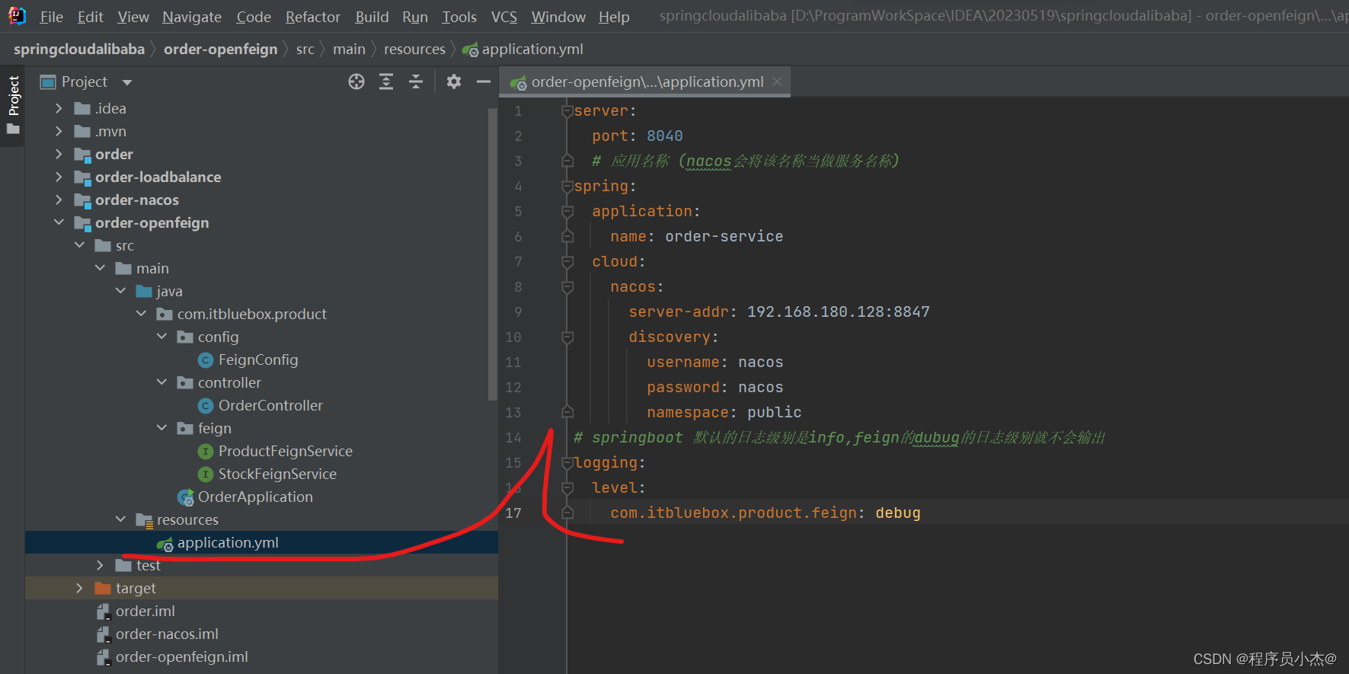Open the VCS menu
The width and height of the screenshot is (1349, 674).
[504, 17]
